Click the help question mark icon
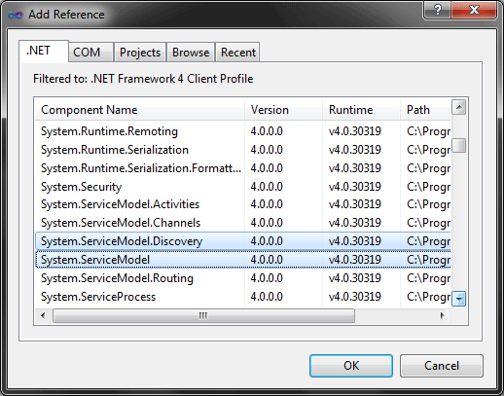Image resolution: width=504 pixels, height=396 pixels. coord(437,11)
